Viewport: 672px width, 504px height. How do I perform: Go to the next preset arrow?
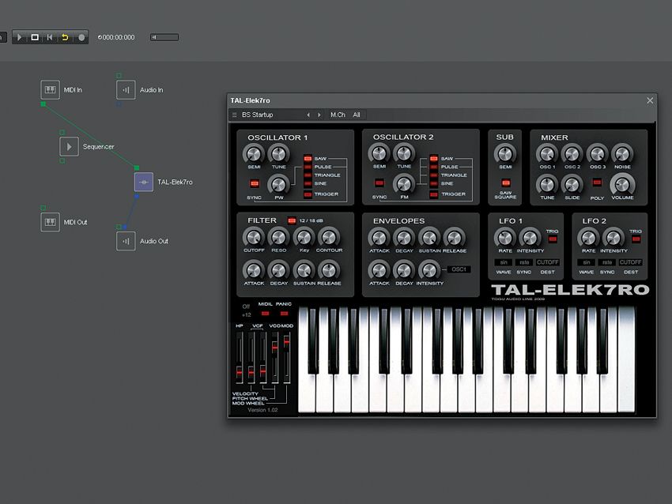pos(319,115)
